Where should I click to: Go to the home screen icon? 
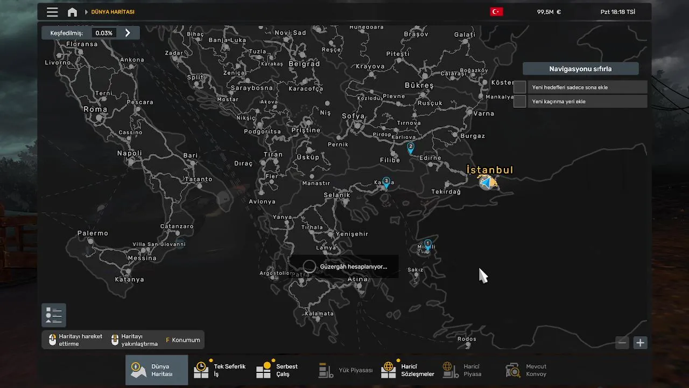(x=72, y=12)
